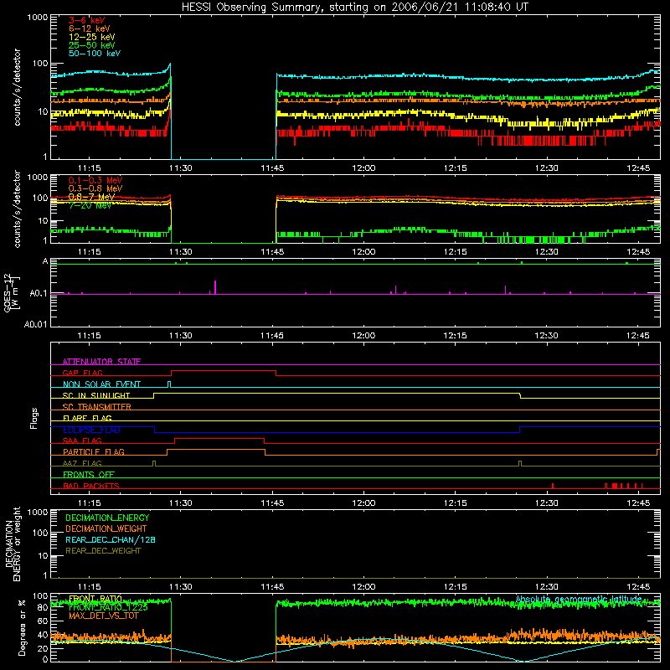The height and width of the screenshot is (670, 670).
Task: Select the 50-100 keV legend label
Action: pyautogui.click(x=95, y=54)
